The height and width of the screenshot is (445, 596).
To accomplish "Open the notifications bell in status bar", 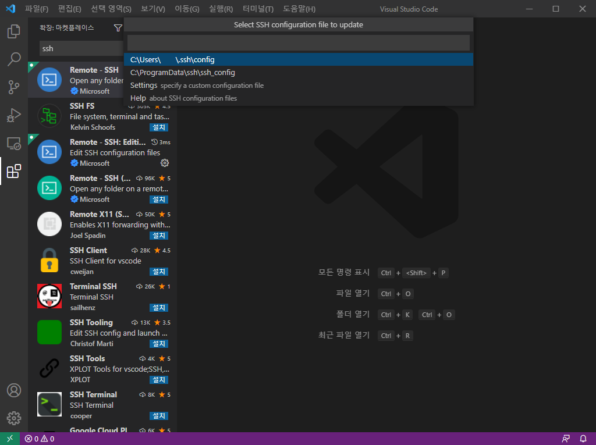I will [x=583, y=439].
